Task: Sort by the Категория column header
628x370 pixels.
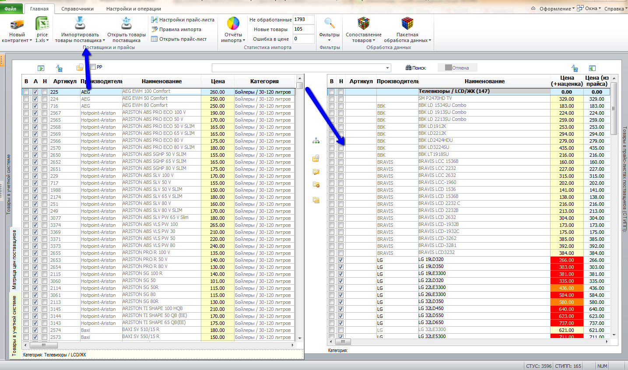Action: click(264, 81)
